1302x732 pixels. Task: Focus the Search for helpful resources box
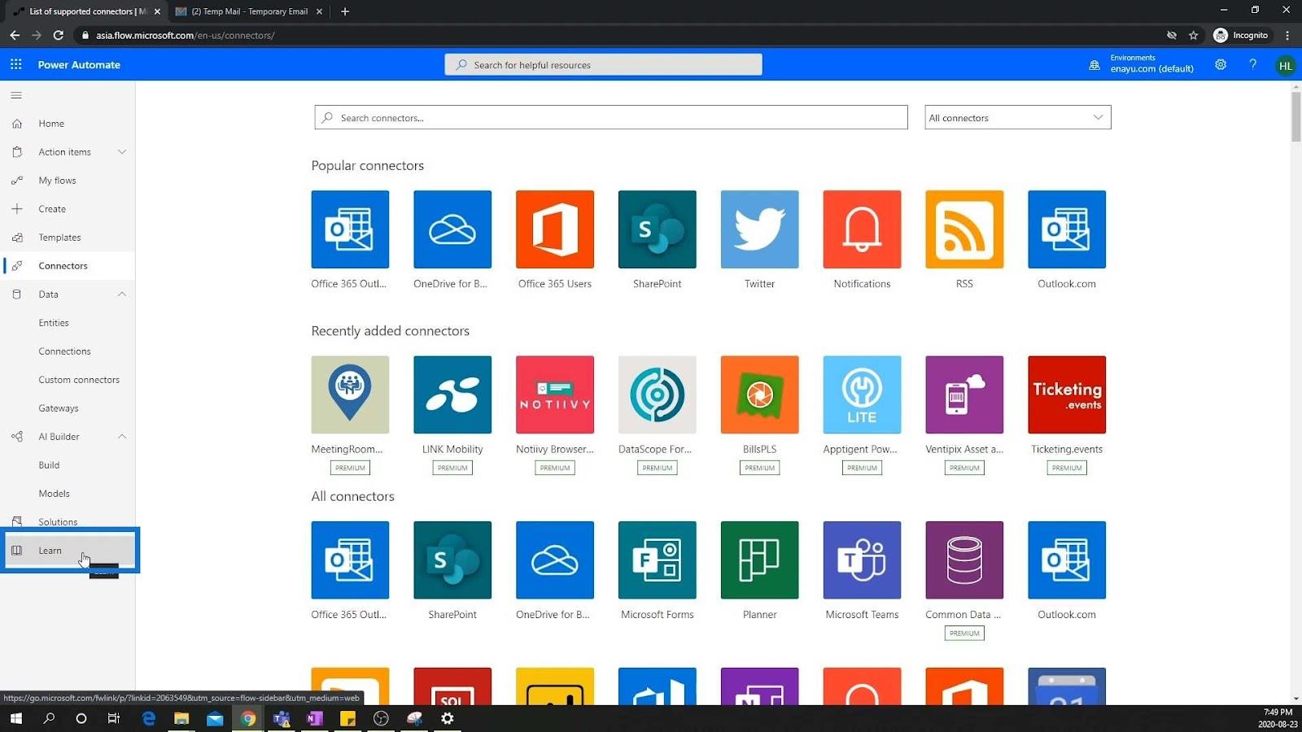[x=603, y=64]
